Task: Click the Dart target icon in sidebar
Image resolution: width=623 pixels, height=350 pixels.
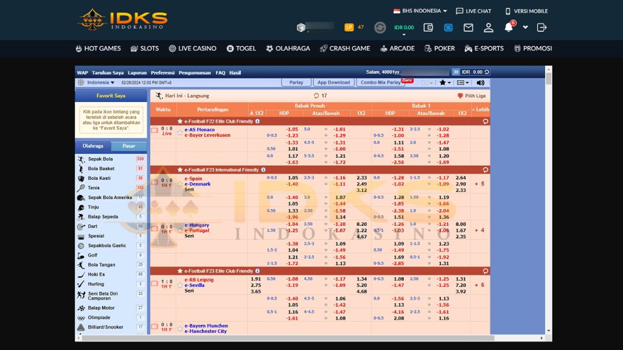Action: [x=81, y=226]
